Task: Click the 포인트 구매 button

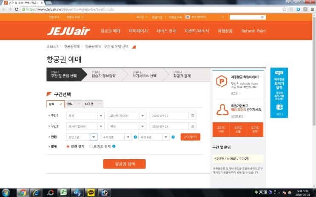Action: tap(221, 129)
